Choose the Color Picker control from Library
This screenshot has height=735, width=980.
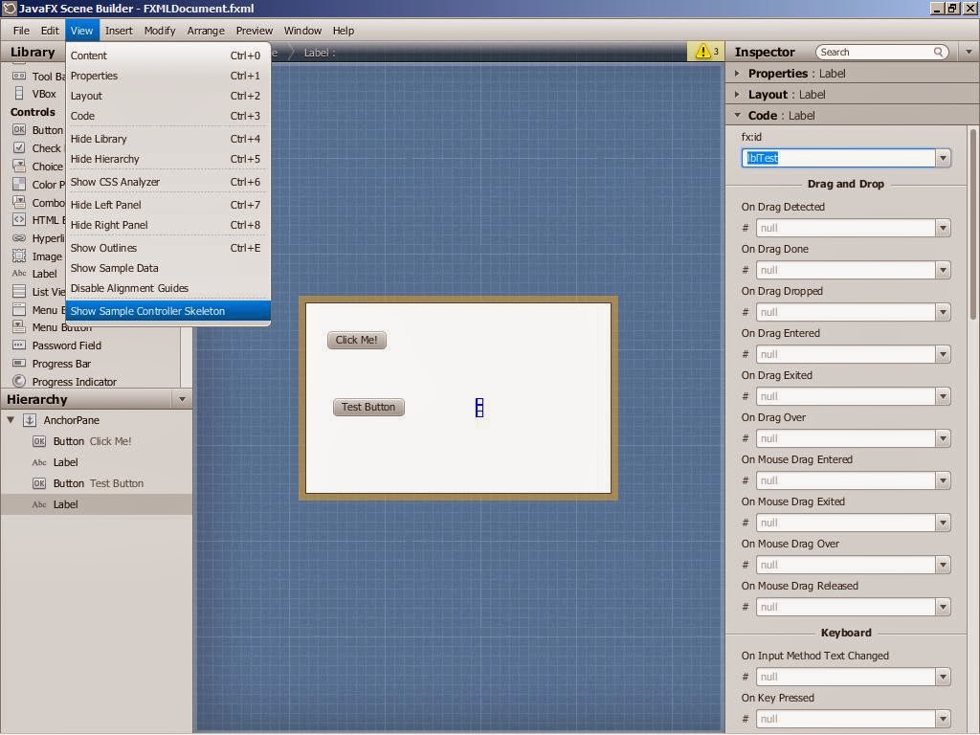click(43, 184)
